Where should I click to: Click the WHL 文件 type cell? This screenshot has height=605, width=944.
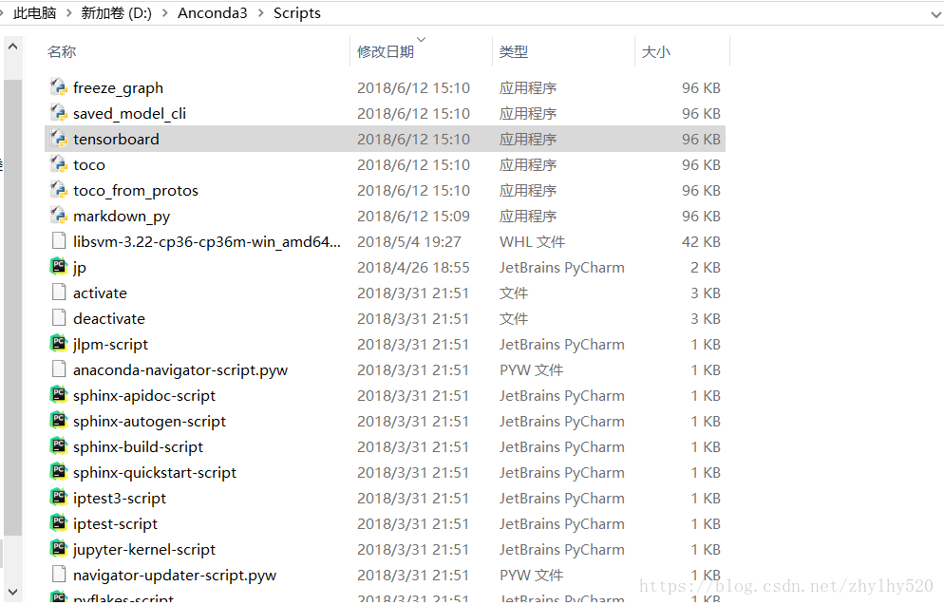pos(532,241)
